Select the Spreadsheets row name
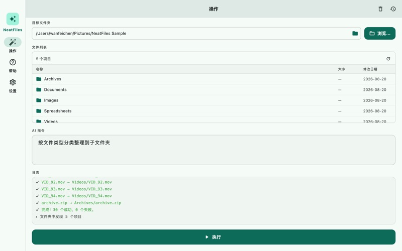 tap(58, 111)
